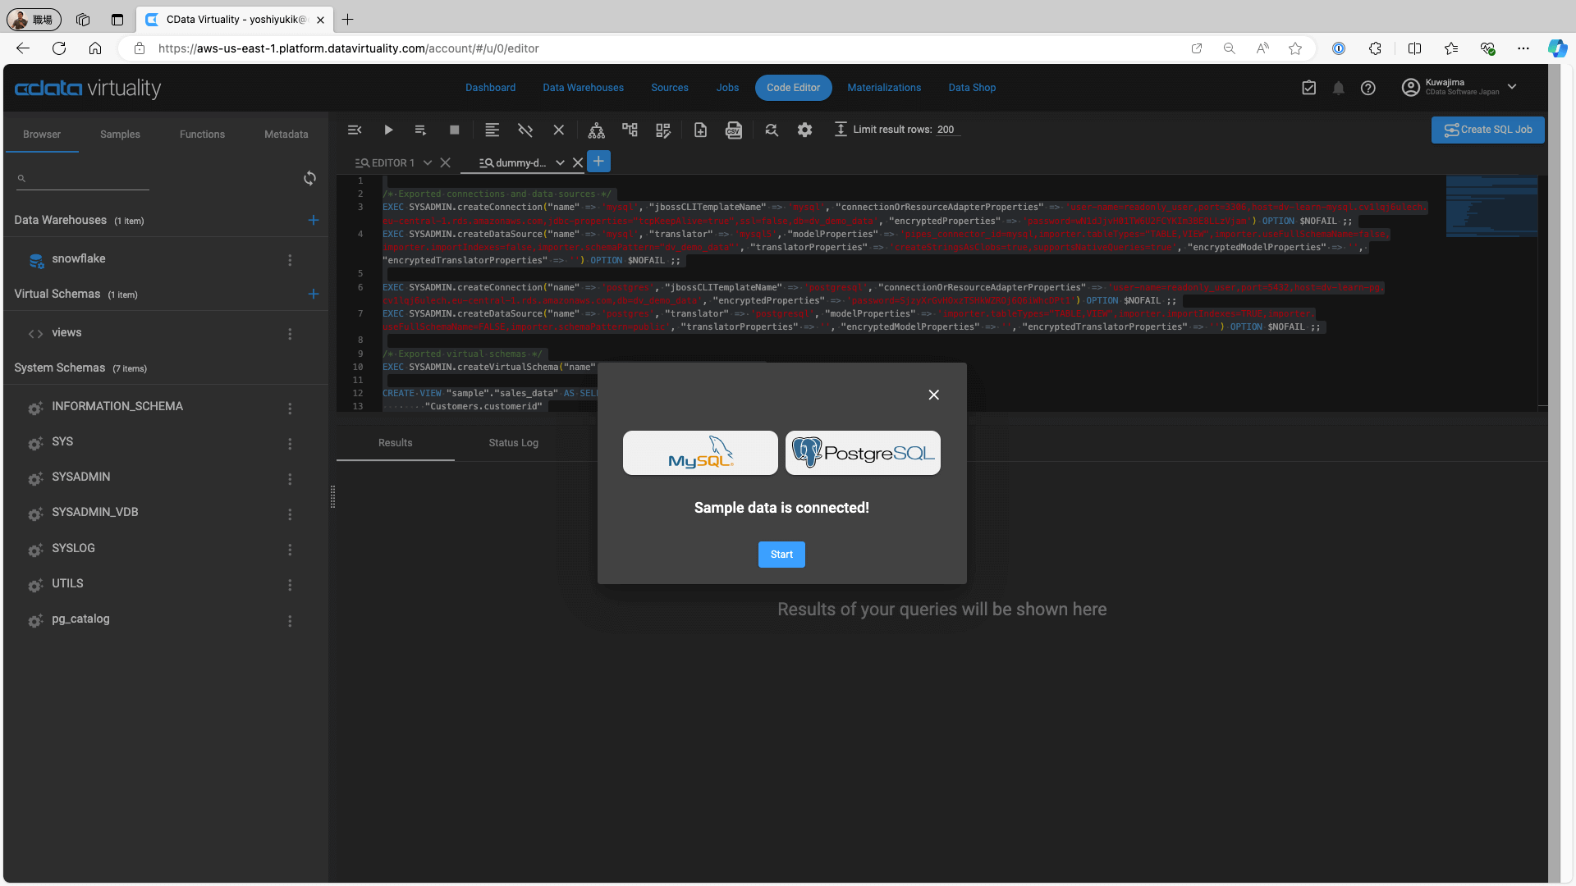Open the tasks checklist icon in the header
Image resolution: width=1576 pixels, height=886 pixels.
tap(1309, 88)
